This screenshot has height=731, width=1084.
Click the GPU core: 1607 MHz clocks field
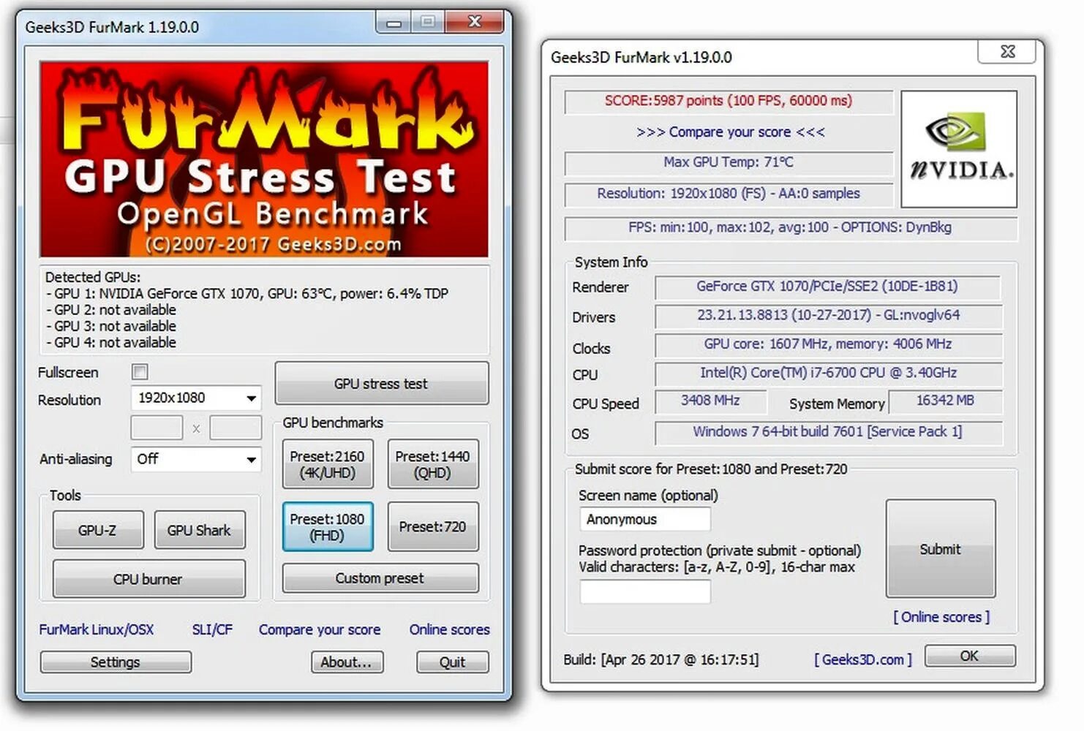(x=828, y=344)
